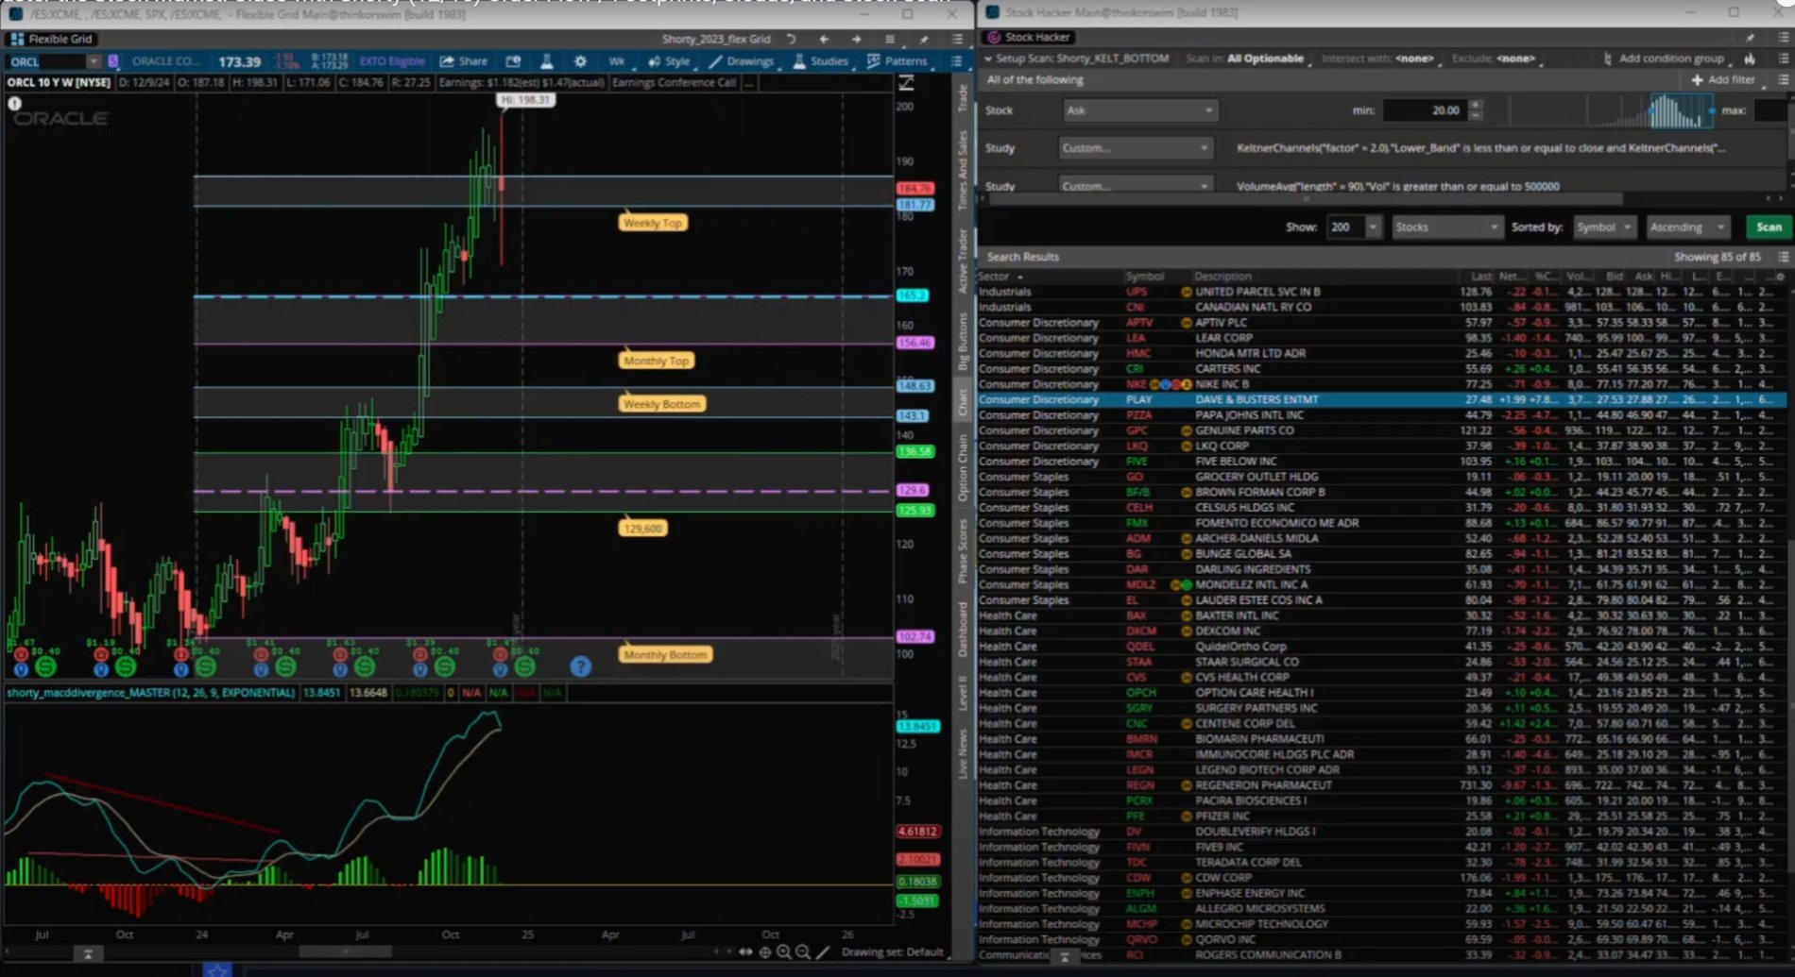
Task: Click the ORCL symbol input field
Action: 47,62
